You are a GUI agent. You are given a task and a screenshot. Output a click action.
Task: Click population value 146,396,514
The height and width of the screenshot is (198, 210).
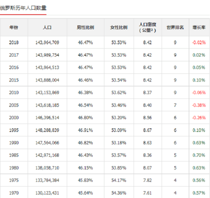47,117
